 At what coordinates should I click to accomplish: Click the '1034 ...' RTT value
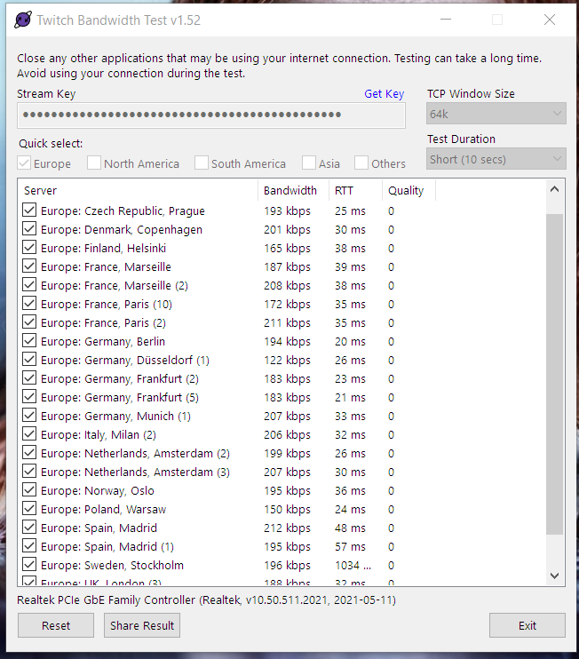(353, 565)
